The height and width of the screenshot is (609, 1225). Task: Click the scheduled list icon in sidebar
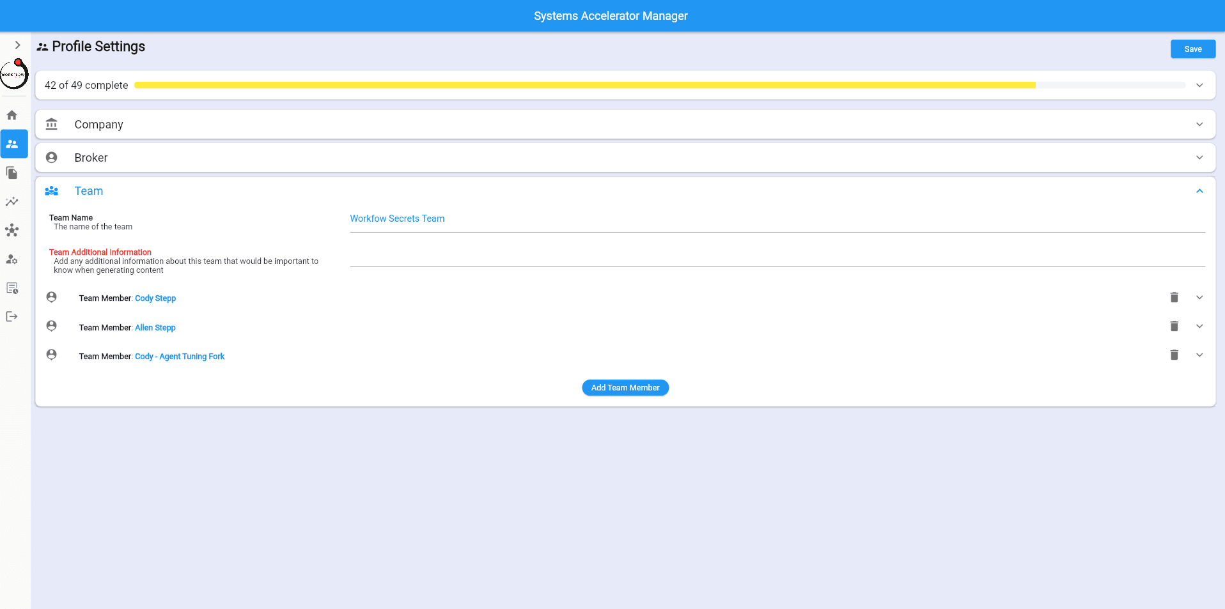click(12, 288)
